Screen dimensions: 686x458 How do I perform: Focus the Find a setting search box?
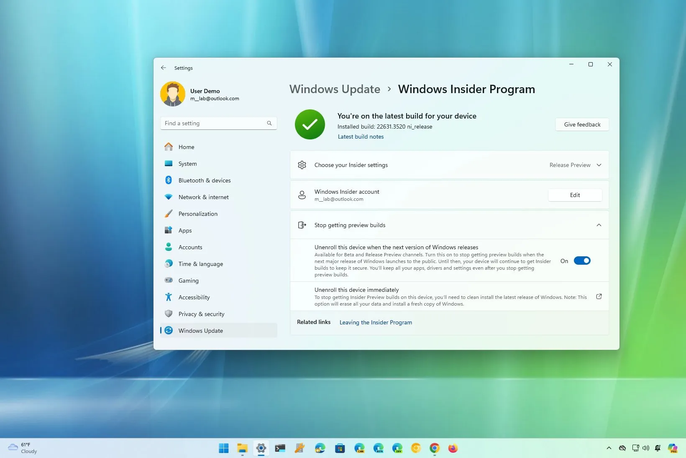[218, 123]
